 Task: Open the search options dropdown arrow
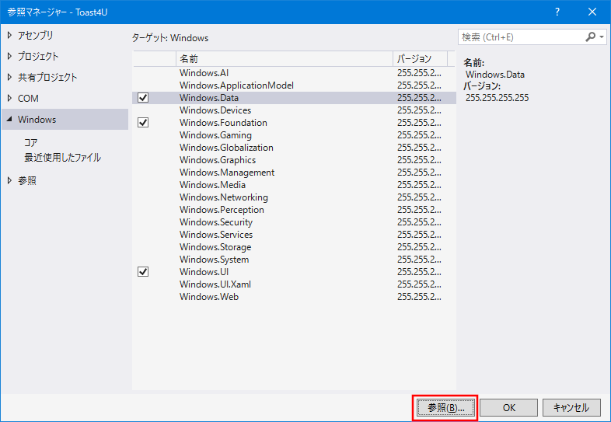point(602,37)
